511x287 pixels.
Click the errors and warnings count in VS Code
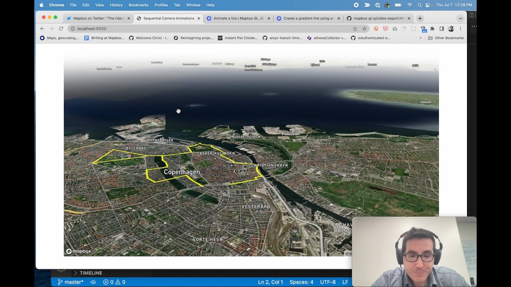tap(114, 282)
